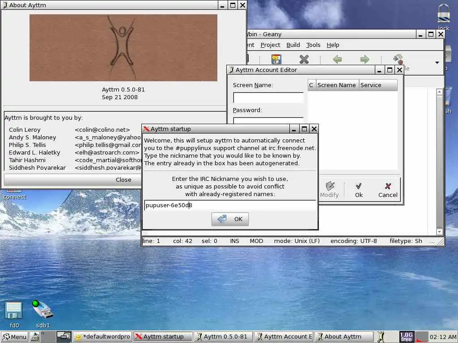This screenshot has height=343, width=458.
Task: Open the Build menu in Geany
Action: click(293, 45)
